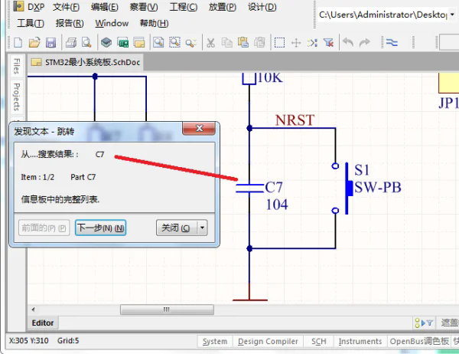Click the 信息板中的完整列表 text
Image resolution: width=459 pixels, height=354 pixels.
pyautogui.click(x=60, y=199)
